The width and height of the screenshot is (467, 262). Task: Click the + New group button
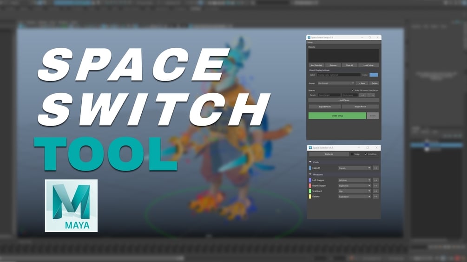[362, 83]
